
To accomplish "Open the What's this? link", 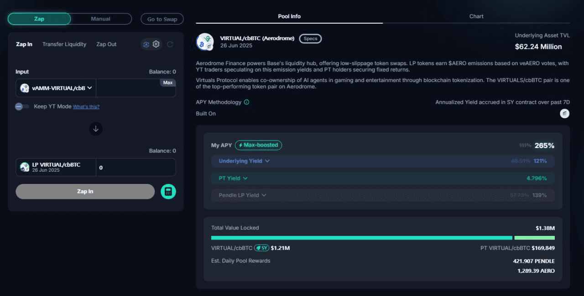I will (86, 107).
